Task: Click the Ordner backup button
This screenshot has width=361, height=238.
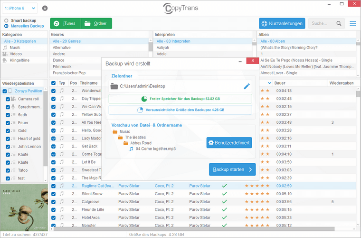Action: click(x=97, y=23)
